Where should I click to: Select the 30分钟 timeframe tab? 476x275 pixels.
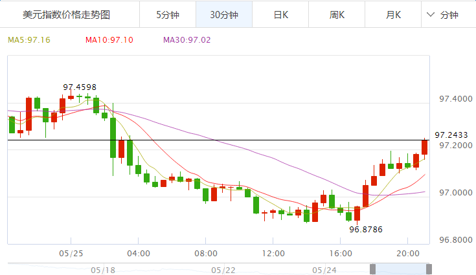pos(223,14)
